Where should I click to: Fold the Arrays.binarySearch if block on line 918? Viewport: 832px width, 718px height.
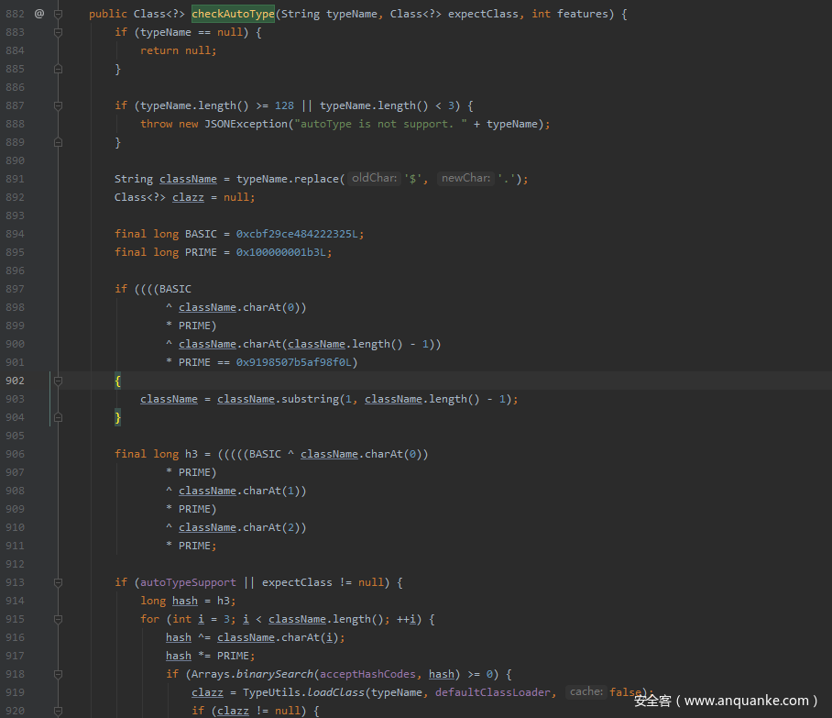tap(59, 674)
